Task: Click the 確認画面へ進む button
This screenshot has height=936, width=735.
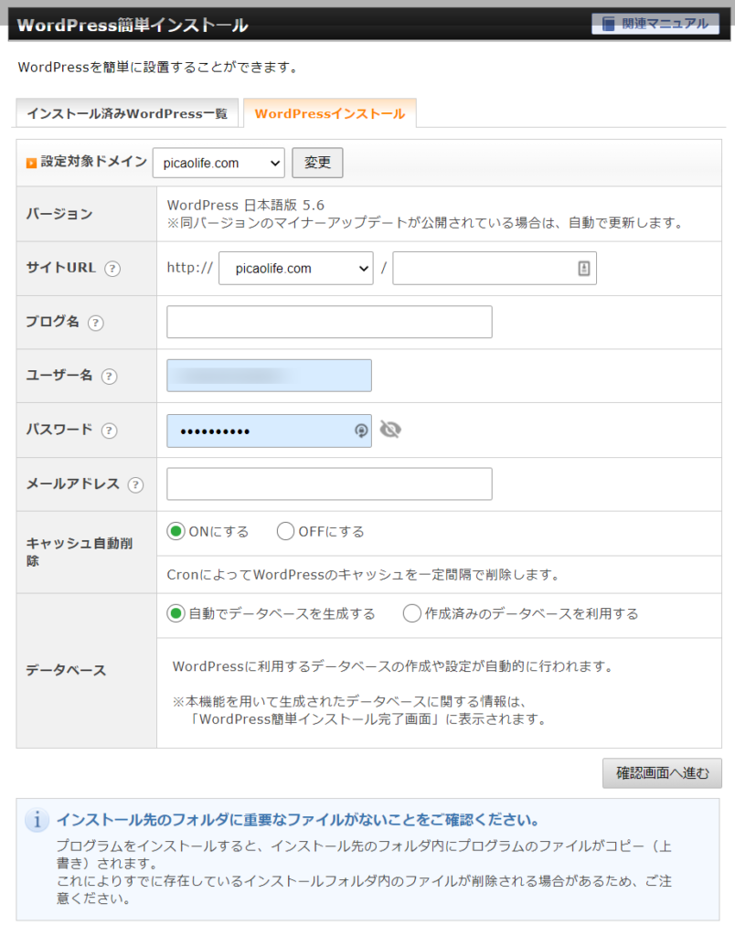Action: pos(662,773)
